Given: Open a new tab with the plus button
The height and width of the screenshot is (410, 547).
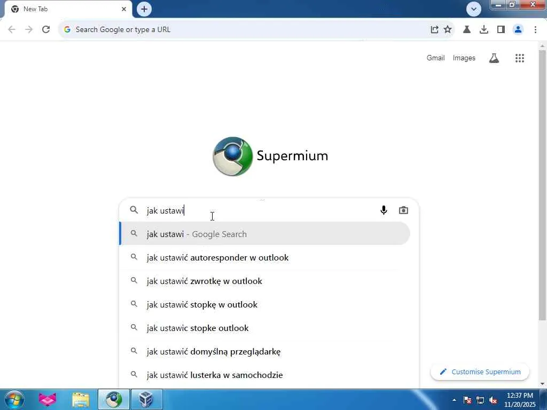Looking at the screenshot, I should click(x=144, y=9).
